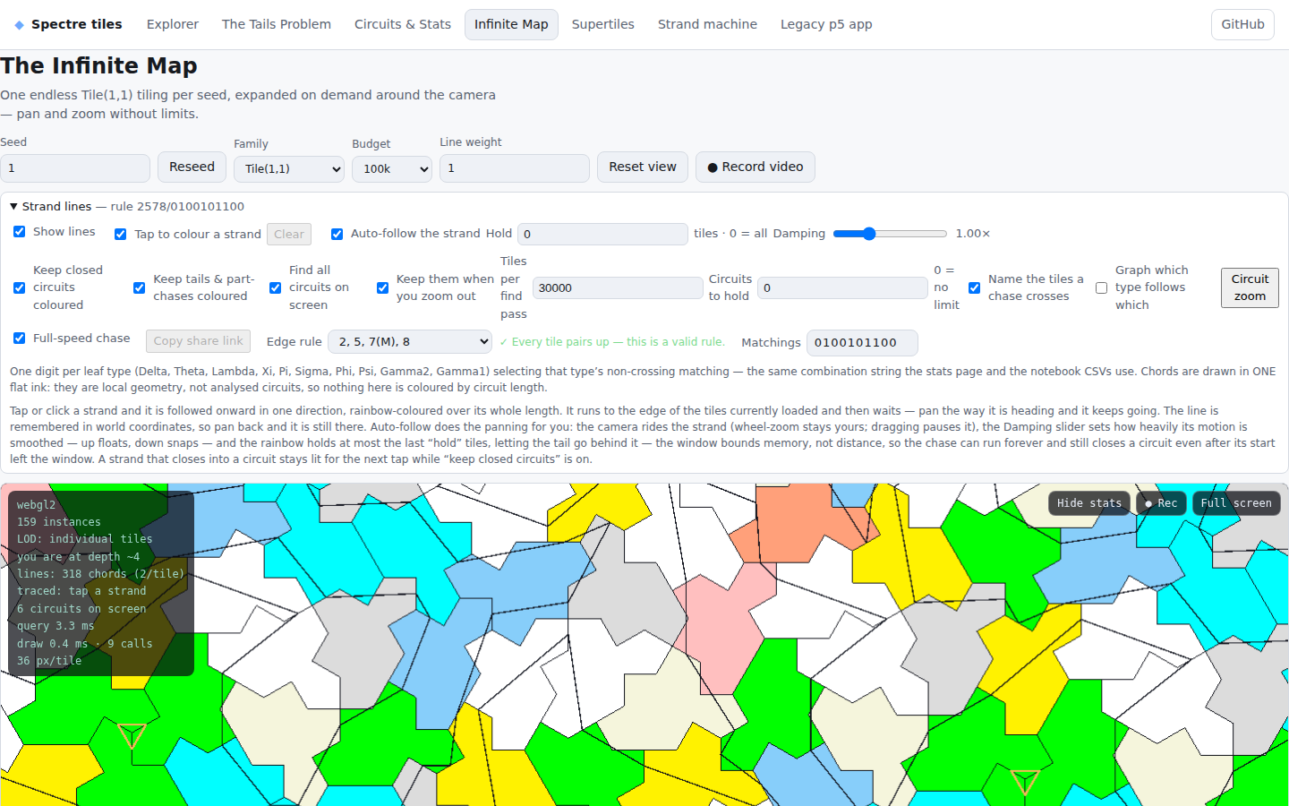Click the green triangle marker near canvas bottom right
Image resolution: width=1289 pixels, height=806 pixels.
[1025, 782]
